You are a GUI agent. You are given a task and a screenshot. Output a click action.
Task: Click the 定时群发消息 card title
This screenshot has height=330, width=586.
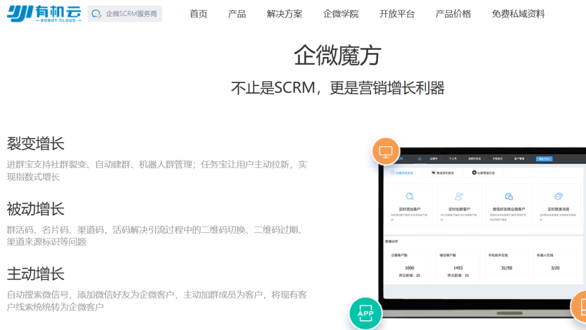(x=558, y=210)
